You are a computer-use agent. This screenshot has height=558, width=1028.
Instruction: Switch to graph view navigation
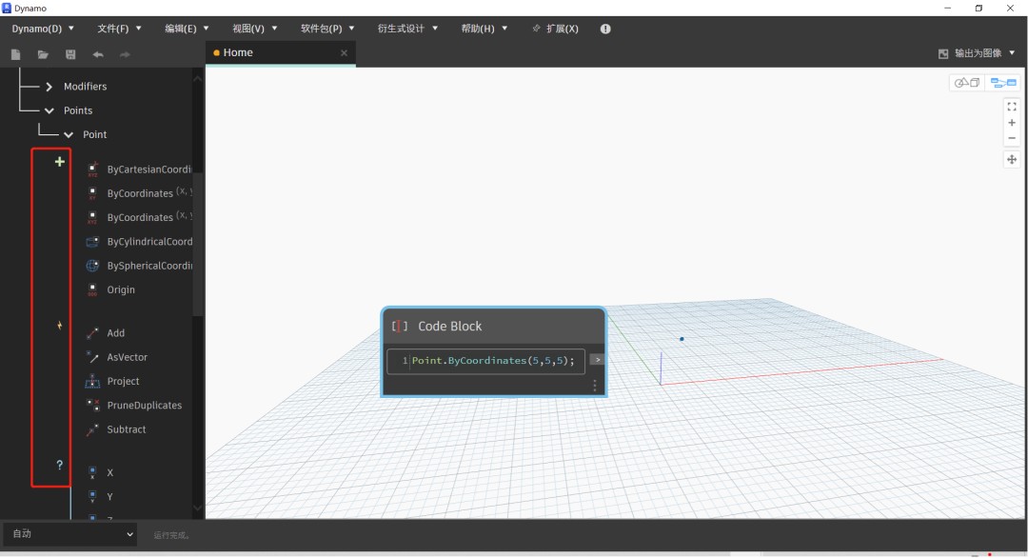tap(1003, 83)
